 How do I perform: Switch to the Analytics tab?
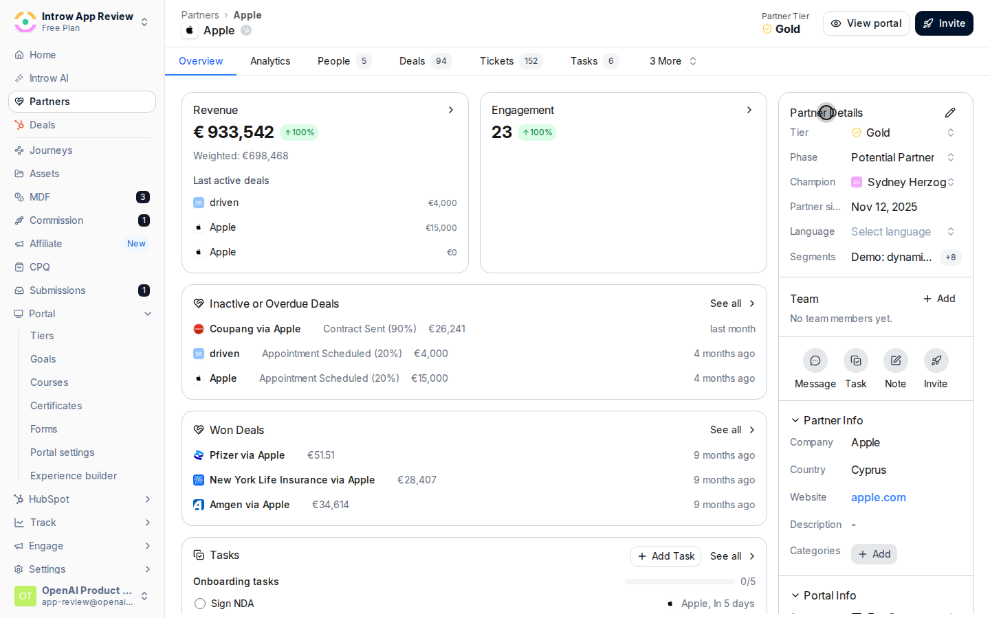click(270, 61)
